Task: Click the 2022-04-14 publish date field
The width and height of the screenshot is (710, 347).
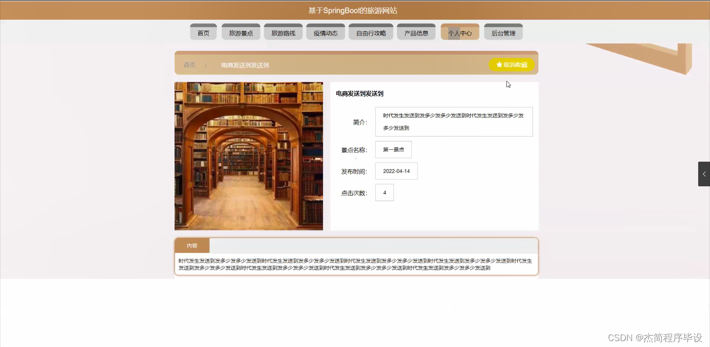Action: pos(396,171)
